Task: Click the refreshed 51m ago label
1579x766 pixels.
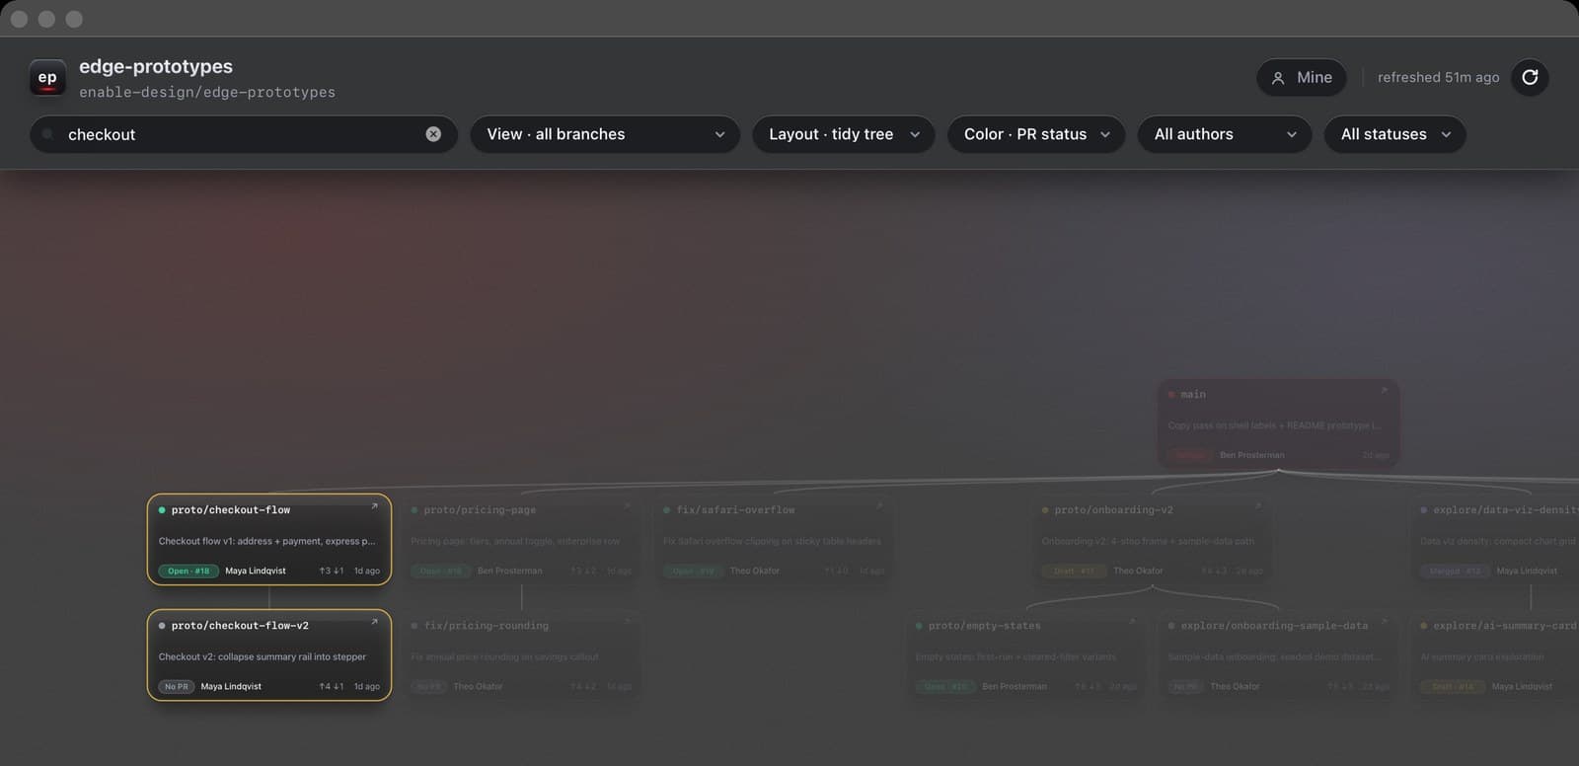Action: pos(1438,77)
